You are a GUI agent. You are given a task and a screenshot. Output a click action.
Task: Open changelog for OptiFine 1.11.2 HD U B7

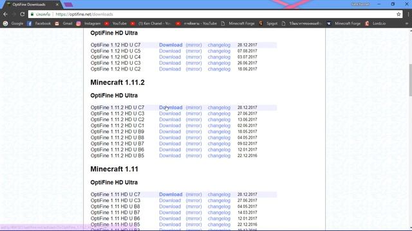tap(219, 144)
